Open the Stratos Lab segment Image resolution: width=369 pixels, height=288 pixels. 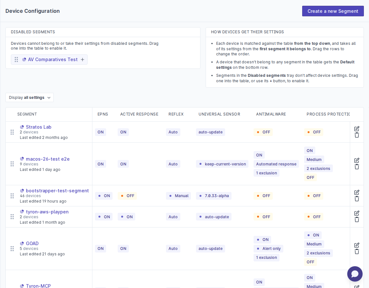[39, 127]
